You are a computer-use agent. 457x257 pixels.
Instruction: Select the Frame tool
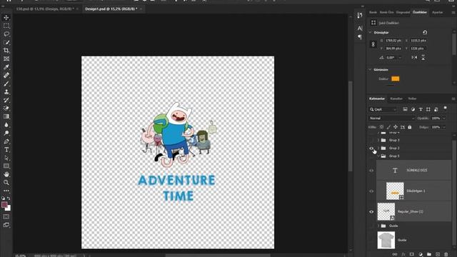6,59
